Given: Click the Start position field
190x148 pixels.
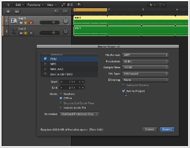Looking at the screenshot, I should [72, 82].
